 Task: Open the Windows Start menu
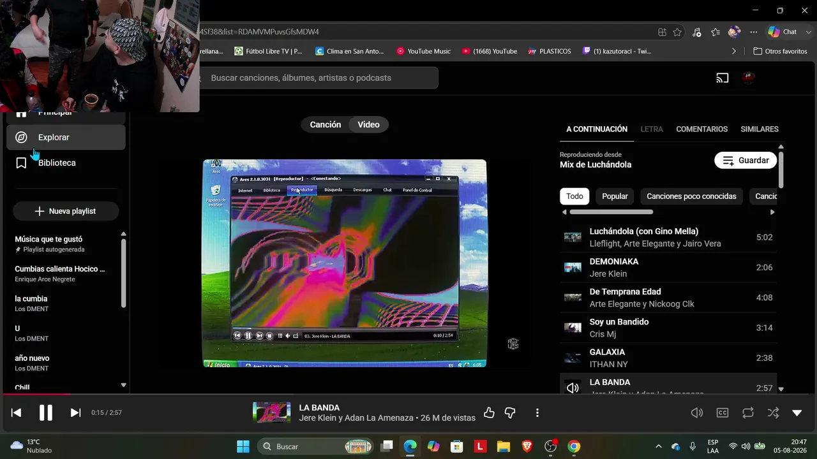point(243,446)
